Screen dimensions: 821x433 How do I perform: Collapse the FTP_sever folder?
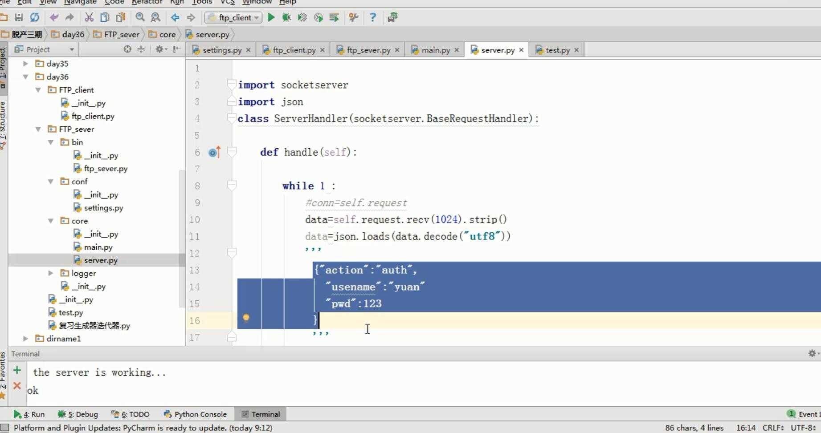click(38, 129)
